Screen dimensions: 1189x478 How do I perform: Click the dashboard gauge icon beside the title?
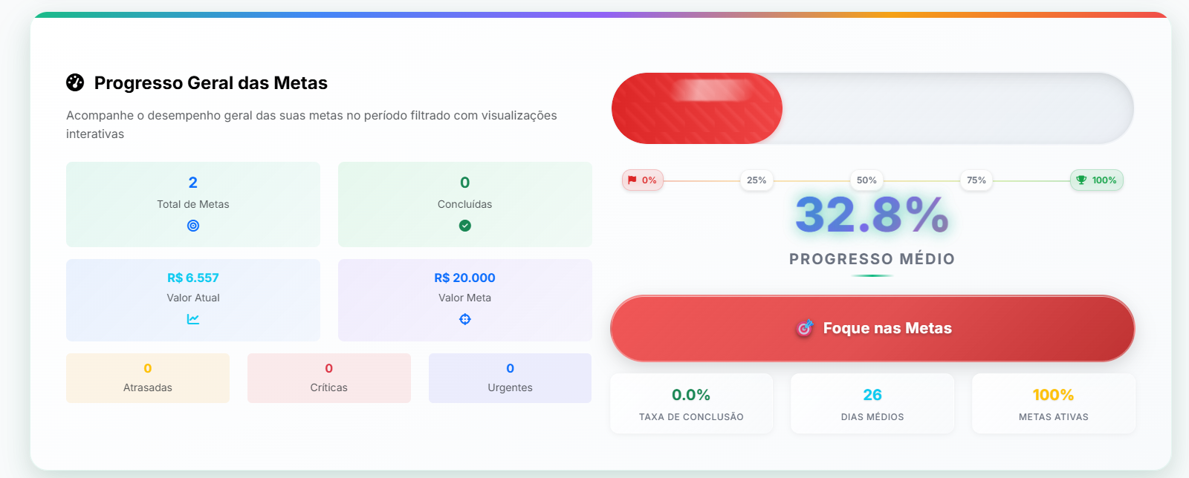point(75,82)
